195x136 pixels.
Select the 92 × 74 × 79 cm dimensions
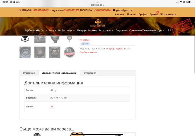(x=58, y=98)
